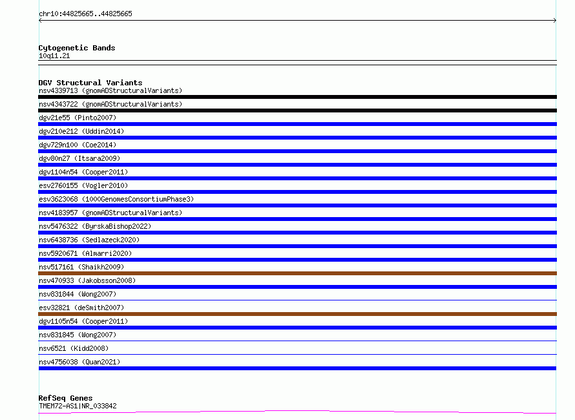Screen dimensions: 575x420
Task: Select nsv4183957 (gnomADStructuralVariants) label
Action: (110, 213)
